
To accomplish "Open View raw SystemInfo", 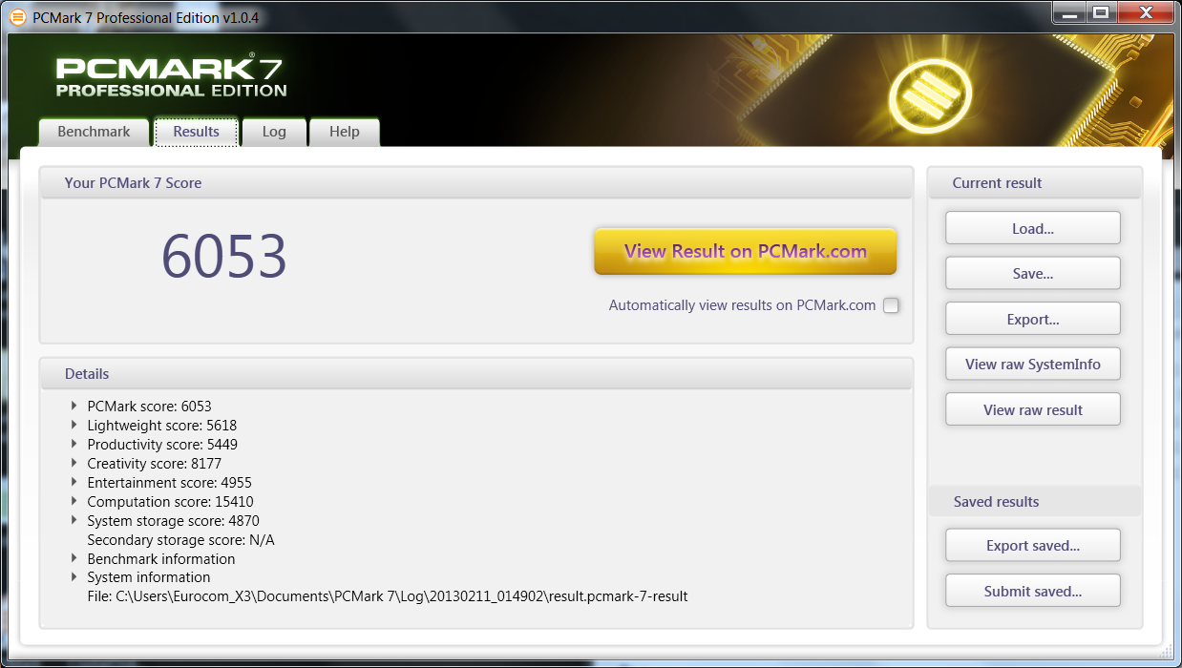I will 1033,365.
